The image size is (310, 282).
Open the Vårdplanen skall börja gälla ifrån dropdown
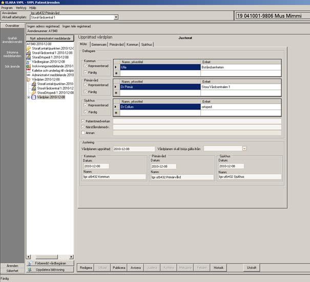[x=244, y=148]
